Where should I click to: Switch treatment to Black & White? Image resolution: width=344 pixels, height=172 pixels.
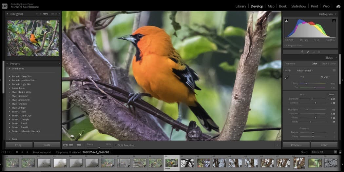pos(328,64)
